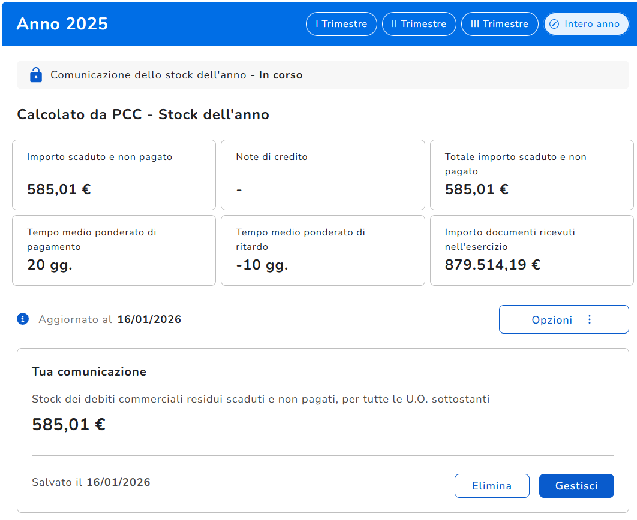Switch to I Trimestre tab

pyautogui.click(x=341, y=24)
